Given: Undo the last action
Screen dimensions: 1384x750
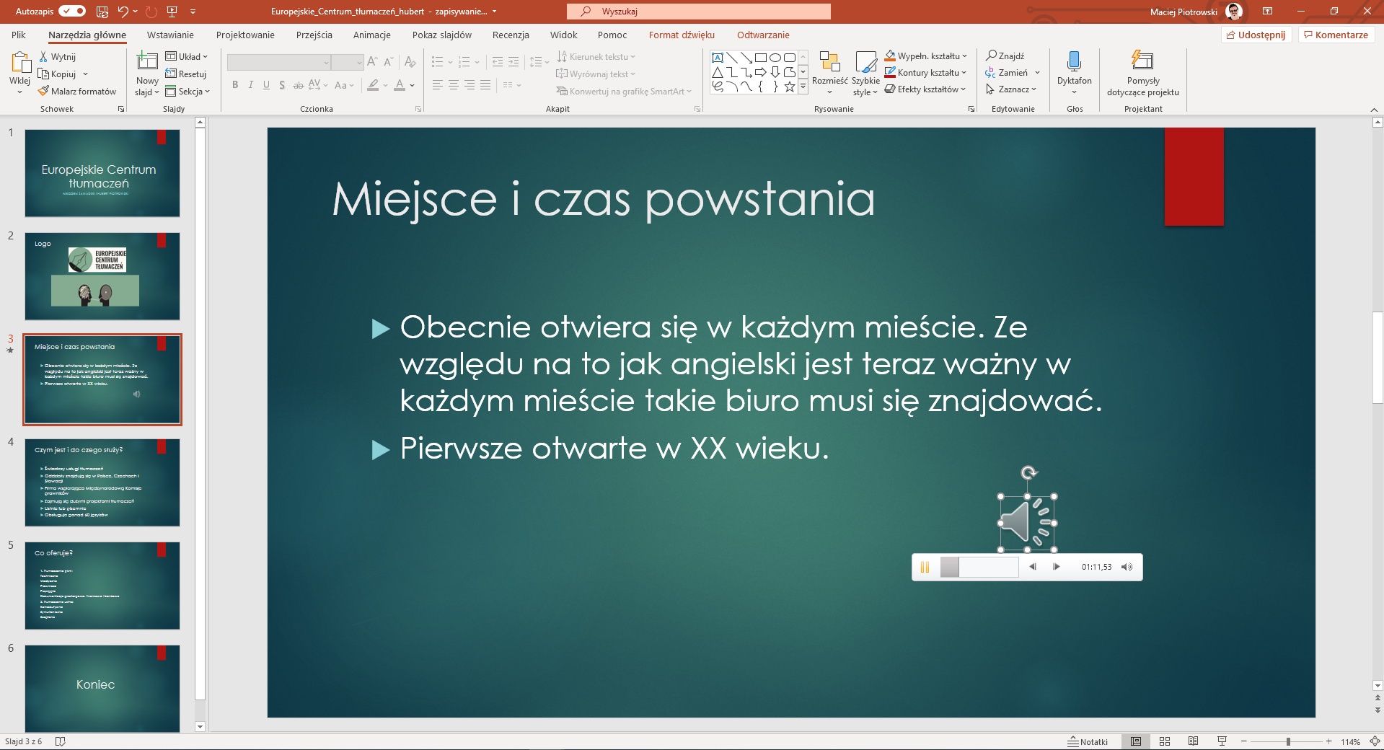Looking at the screenshot, I should [123, 12].
